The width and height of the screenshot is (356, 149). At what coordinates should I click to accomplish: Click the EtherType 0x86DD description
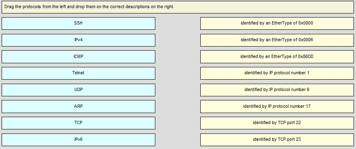pos(277,57)
